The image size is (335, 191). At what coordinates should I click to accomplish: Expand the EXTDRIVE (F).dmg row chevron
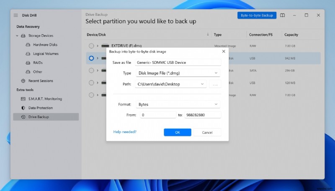coord(98,46)
